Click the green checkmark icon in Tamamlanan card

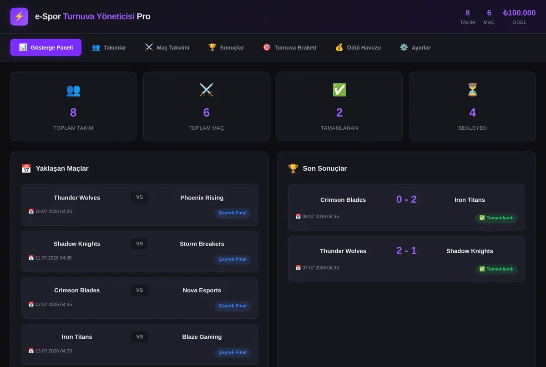point(339,90)
